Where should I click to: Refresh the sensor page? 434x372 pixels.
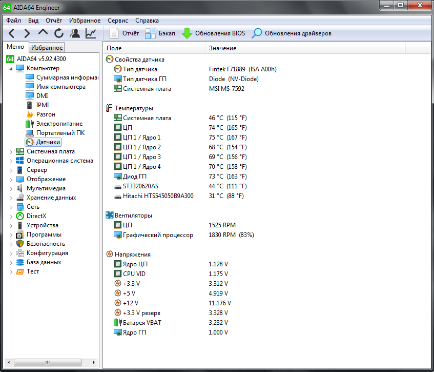(x=59, y=33)
